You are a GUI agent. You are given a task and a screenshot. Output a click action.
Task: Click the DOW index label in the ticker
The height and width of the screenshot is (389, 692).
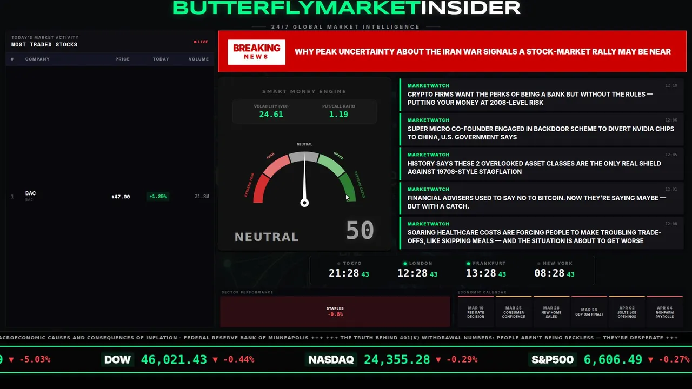pos(117,360)
